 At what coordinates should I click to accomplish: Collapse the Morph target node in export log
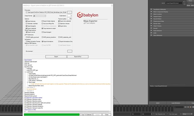pos(28,82)
